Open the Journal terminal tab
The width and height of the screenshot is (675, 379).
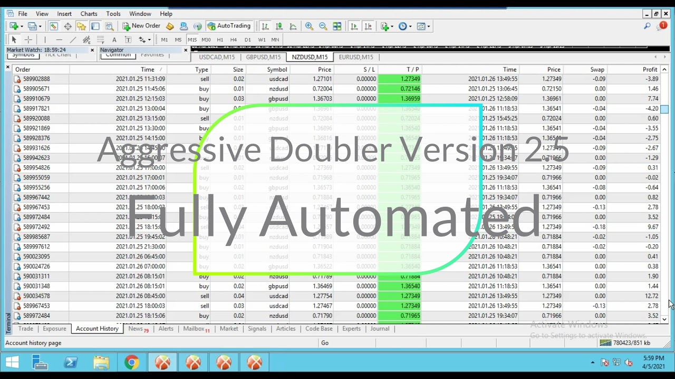click(380, 328)
